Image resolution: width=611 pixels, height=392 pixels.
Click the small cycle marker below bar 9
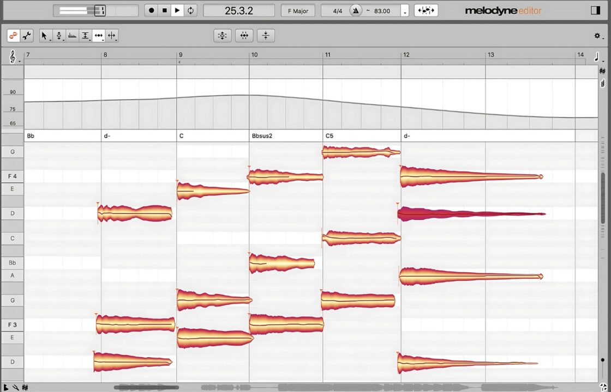tap(179, 62)
